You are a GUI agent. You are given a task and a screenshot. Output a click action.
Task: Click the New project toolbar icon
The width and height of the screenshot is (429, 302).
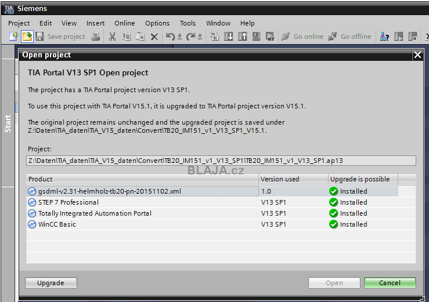click(x=14, y=37)
